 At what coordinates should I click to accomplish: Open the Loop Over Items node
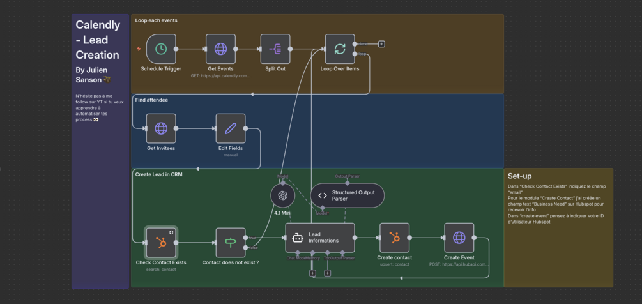point(340,49)
